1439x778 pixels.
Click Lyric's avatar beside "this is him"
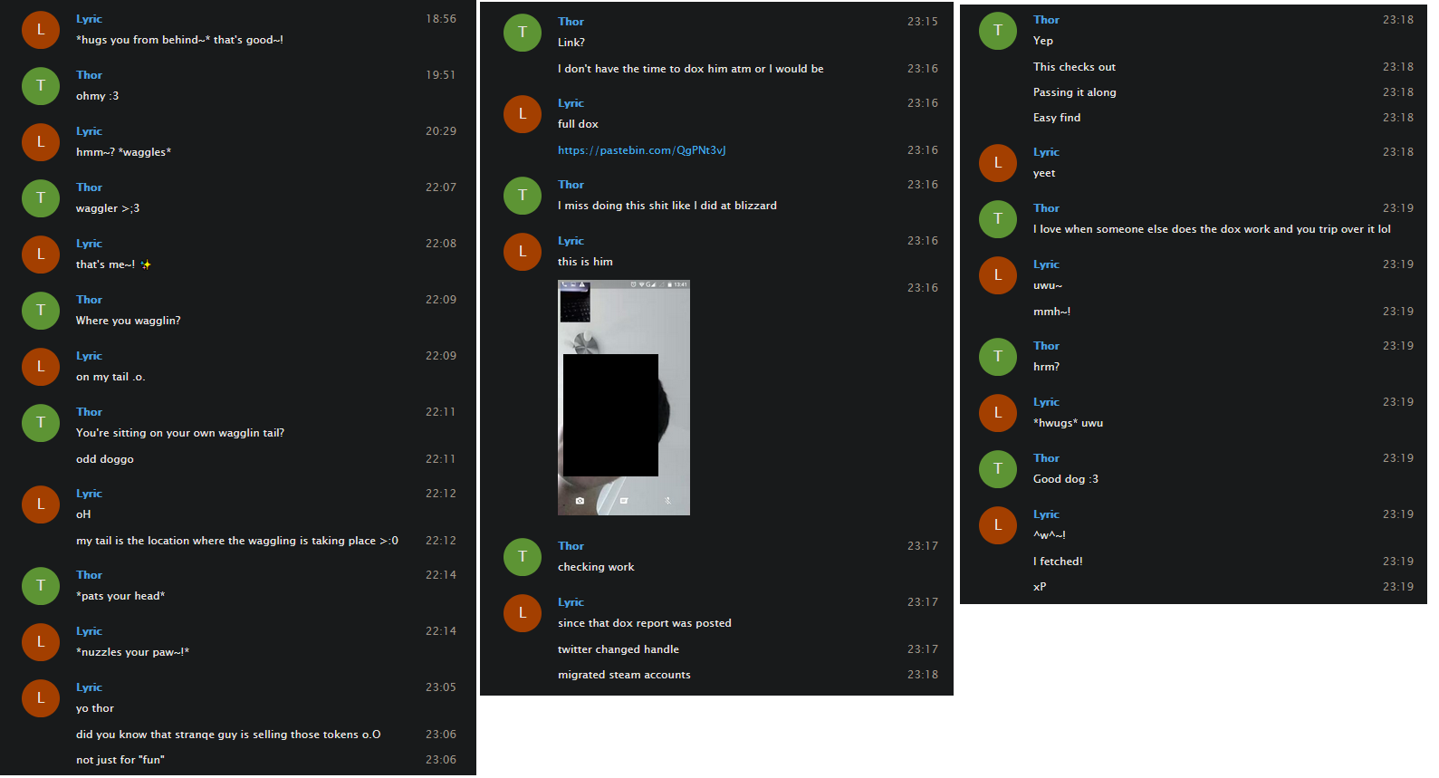point(523,252)
